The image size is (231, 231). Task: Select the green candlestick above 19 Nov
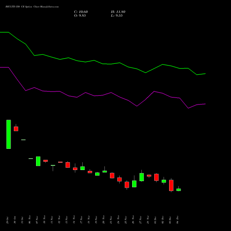(97, 174)
